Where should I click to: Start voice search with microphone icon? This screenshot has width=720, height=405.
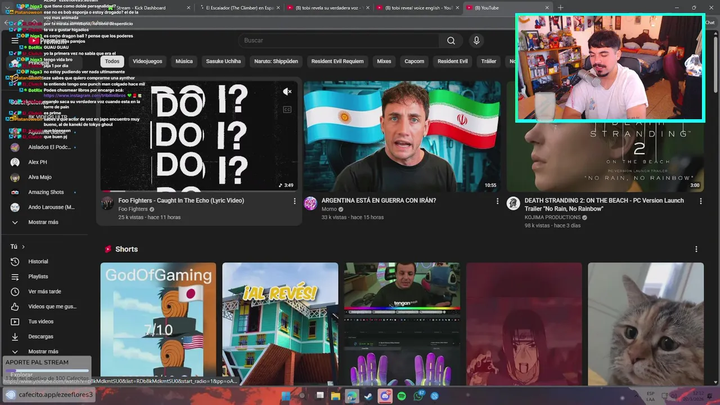click(x=476, y=40)
